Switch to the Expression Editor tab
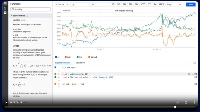Screen dimensions: 200x112 [63, 63]
